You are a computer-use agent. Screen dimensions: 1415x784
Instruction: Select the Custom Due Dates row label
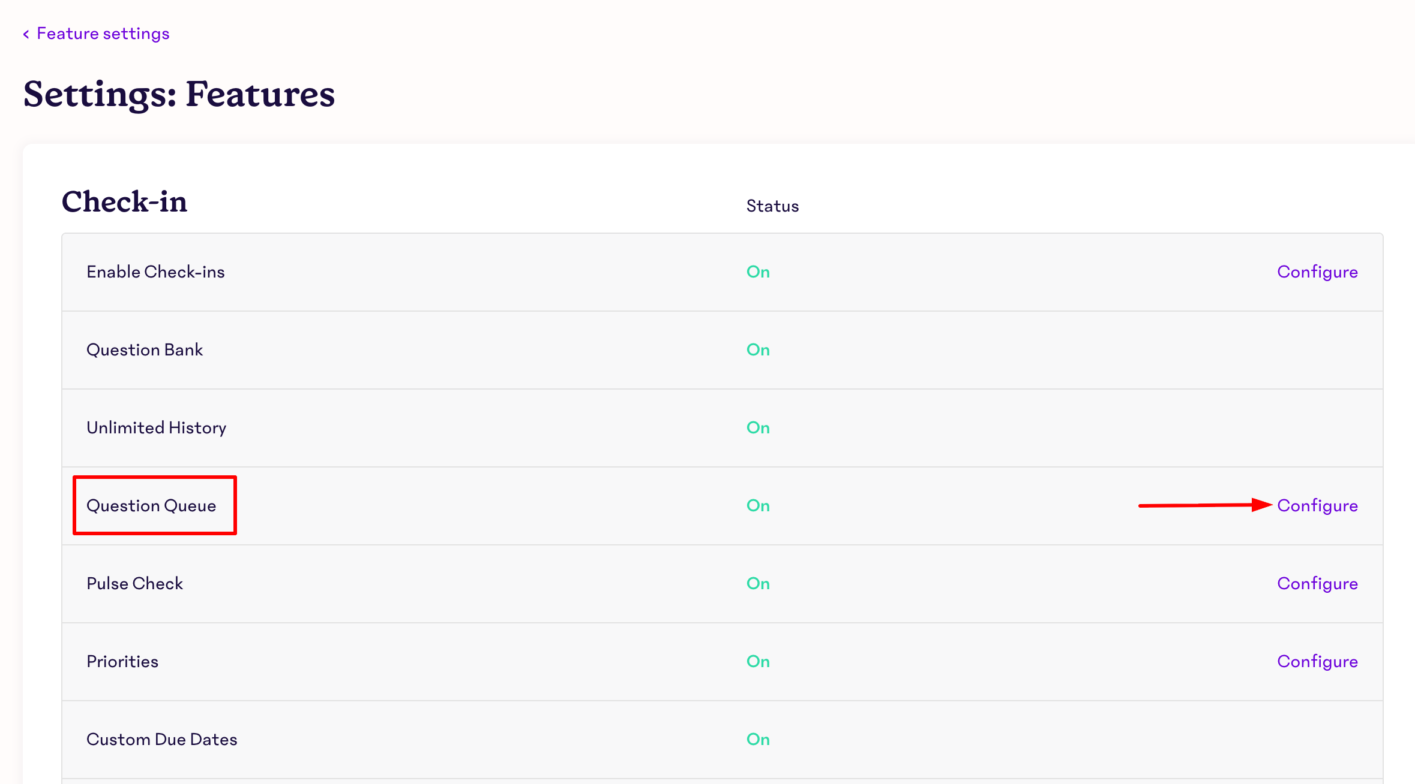pos(161,739)
